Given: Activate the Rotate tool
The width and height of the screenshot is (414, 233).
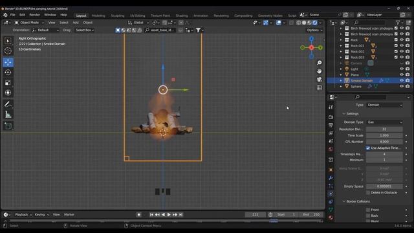Looking at the screenshot, I should (8, 72).
